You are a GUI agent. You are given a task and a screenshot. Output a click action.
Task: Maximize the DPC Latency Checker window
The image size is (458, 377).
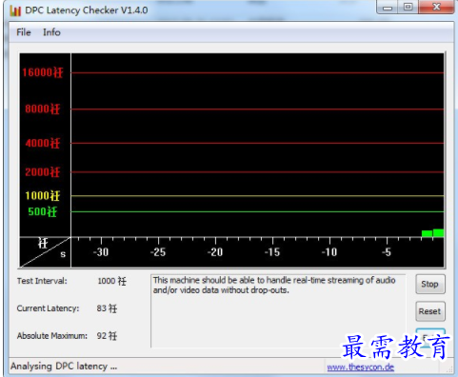click(408, 7)
